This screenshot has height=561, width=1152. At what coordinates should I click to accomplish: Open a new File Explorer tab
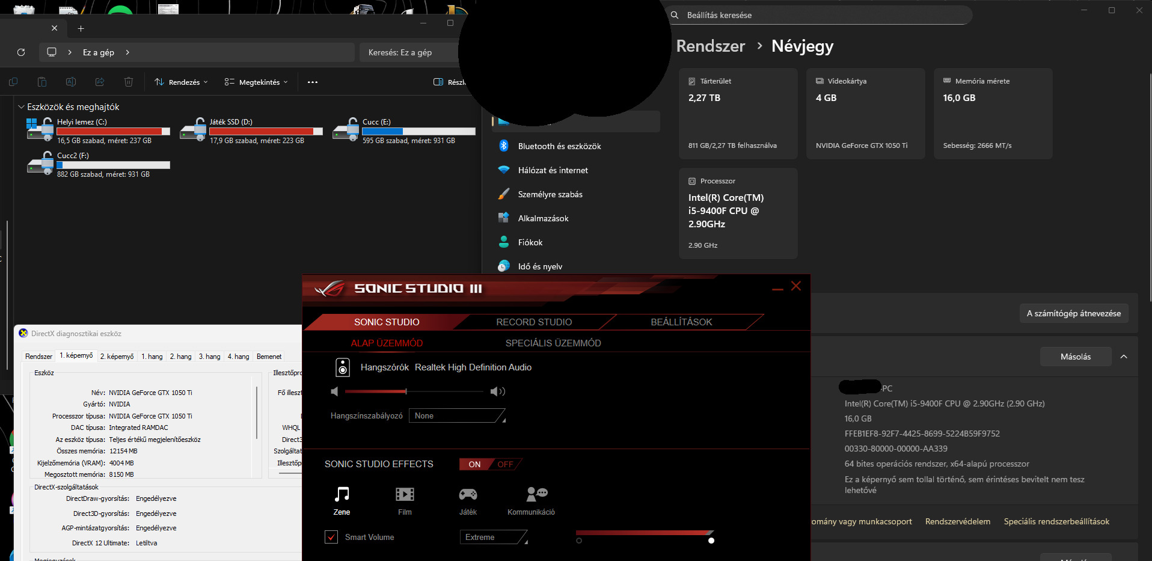[x=81, y=28]
